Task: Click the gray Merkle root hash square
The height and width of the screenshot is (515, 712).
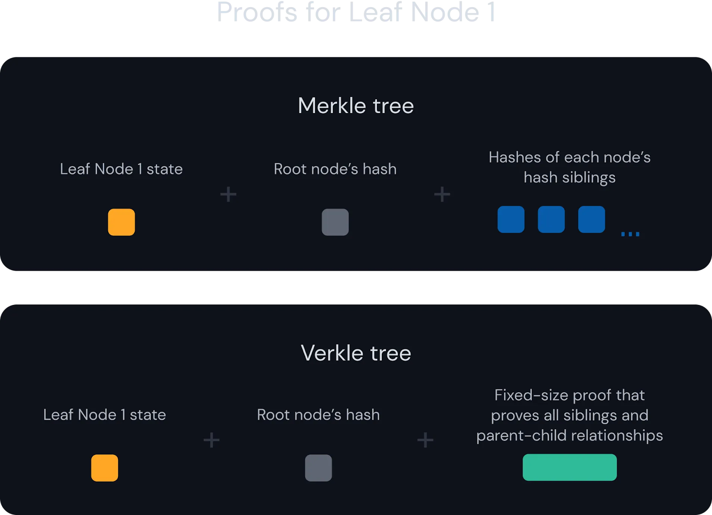Action: (x=335, y=222)
